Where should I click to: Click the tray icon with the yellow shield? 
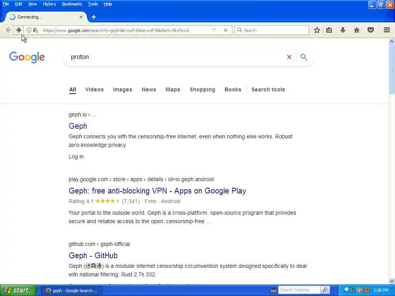(x=360, y=290)
